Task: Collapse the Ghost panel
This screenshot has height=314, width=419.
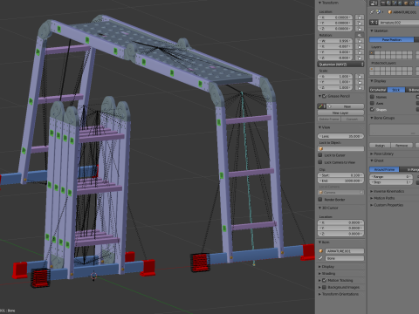Action: [x=372, y=160]
